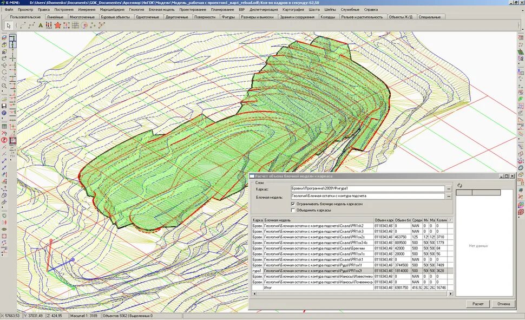
Task: Click the open folder icon in left toolbar
Action: [x=4, y=99]
